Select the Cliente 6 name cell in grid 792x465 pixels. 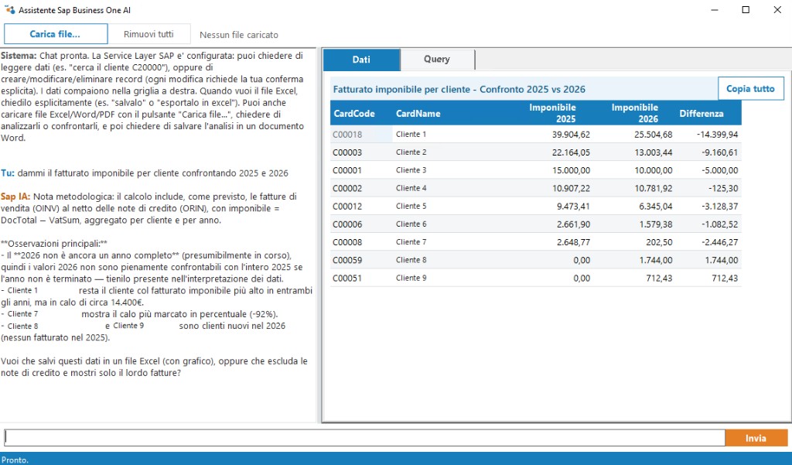pos(452,224)
